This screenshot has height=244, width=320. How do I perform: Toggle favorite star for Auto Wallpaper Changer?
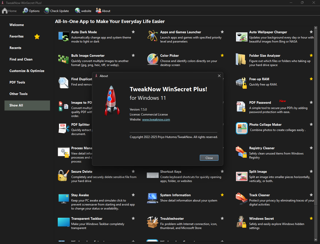pos(311,32)
